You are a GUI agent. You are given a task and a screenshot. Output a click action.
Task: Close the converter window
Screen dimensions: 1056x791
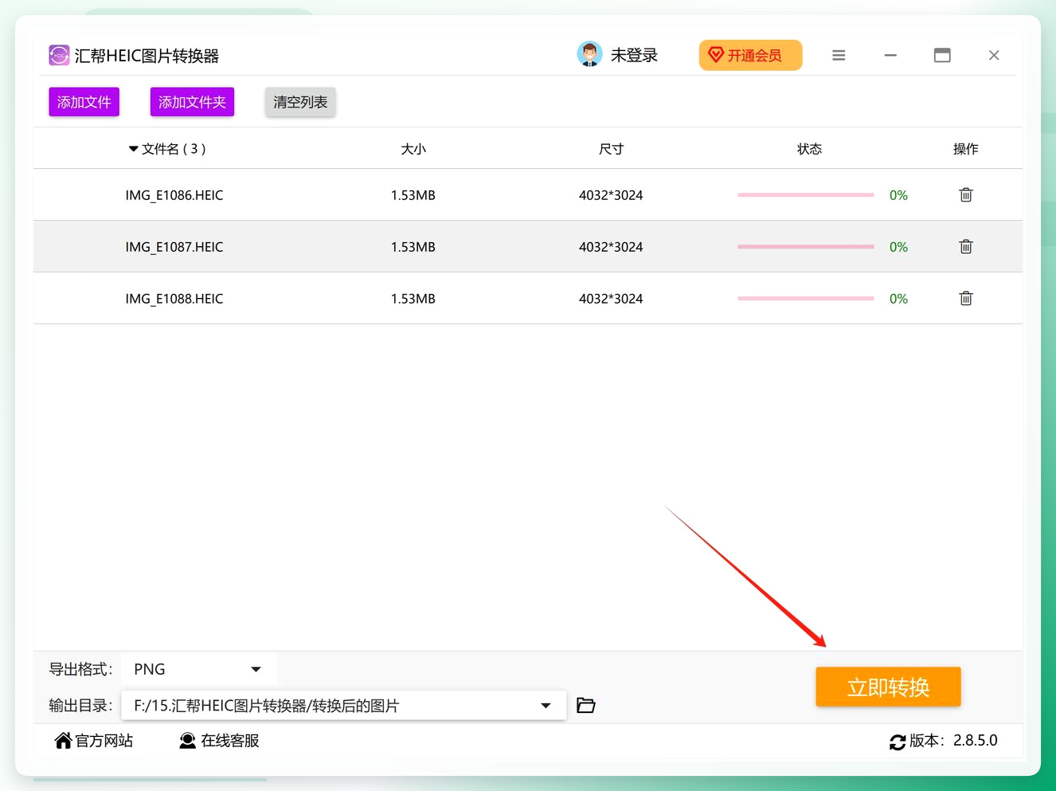point(994,55)
